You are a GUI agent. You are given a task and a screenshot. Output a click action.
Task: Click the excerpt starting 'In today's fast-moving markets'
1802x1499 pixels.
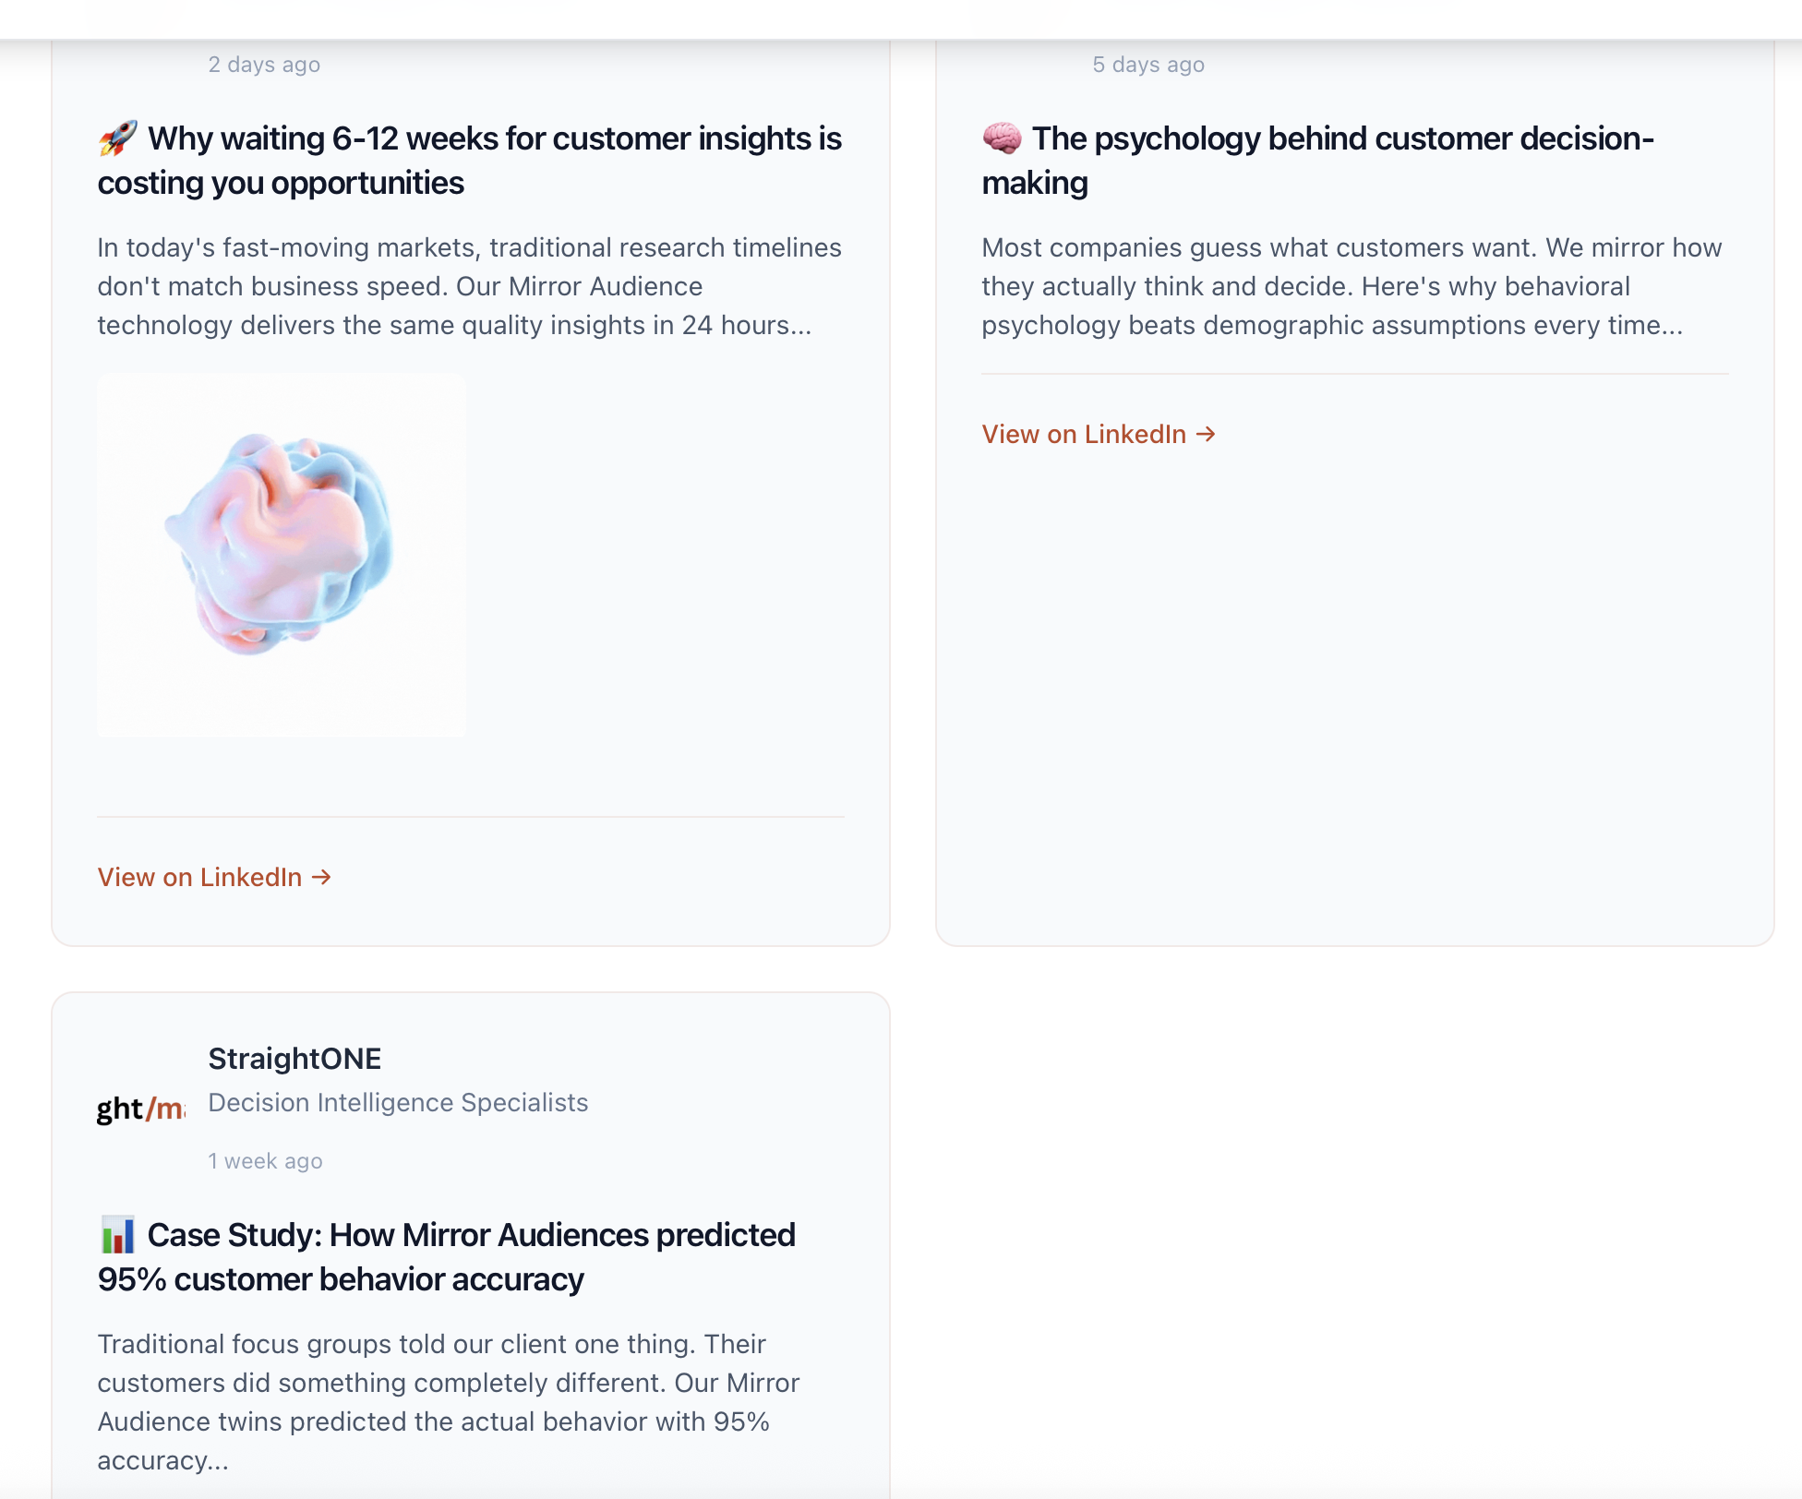(469, 286)
